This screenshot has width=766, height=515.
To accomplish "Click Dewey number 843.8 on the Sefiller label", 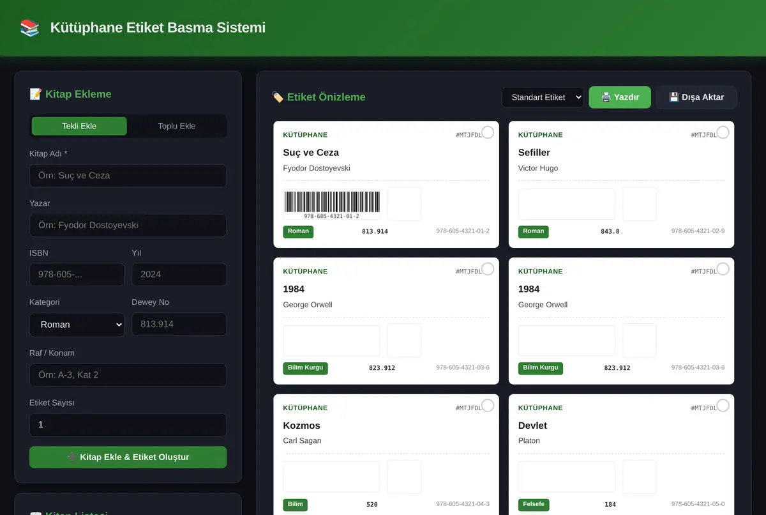I will (x=610, y=231).
